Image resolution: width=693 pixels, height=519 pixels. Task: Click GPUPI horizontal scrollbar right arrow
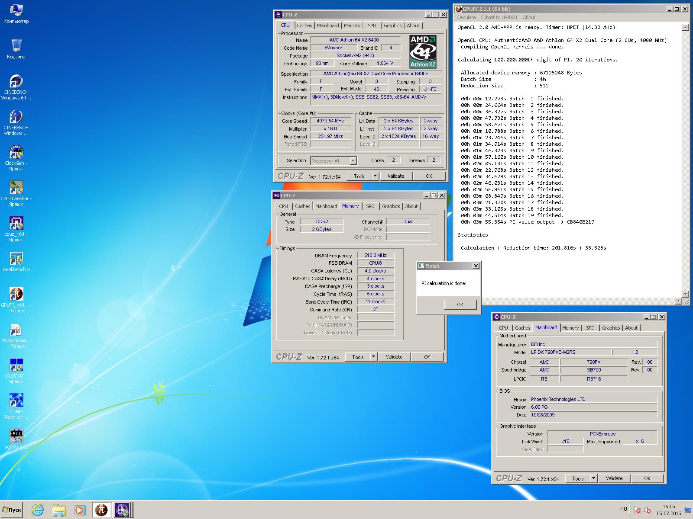tap(679, 301)
